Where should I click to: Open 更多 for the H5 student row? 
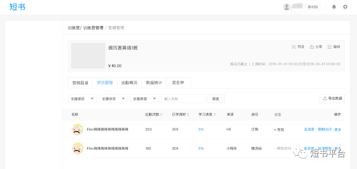(x=338, y=130)
